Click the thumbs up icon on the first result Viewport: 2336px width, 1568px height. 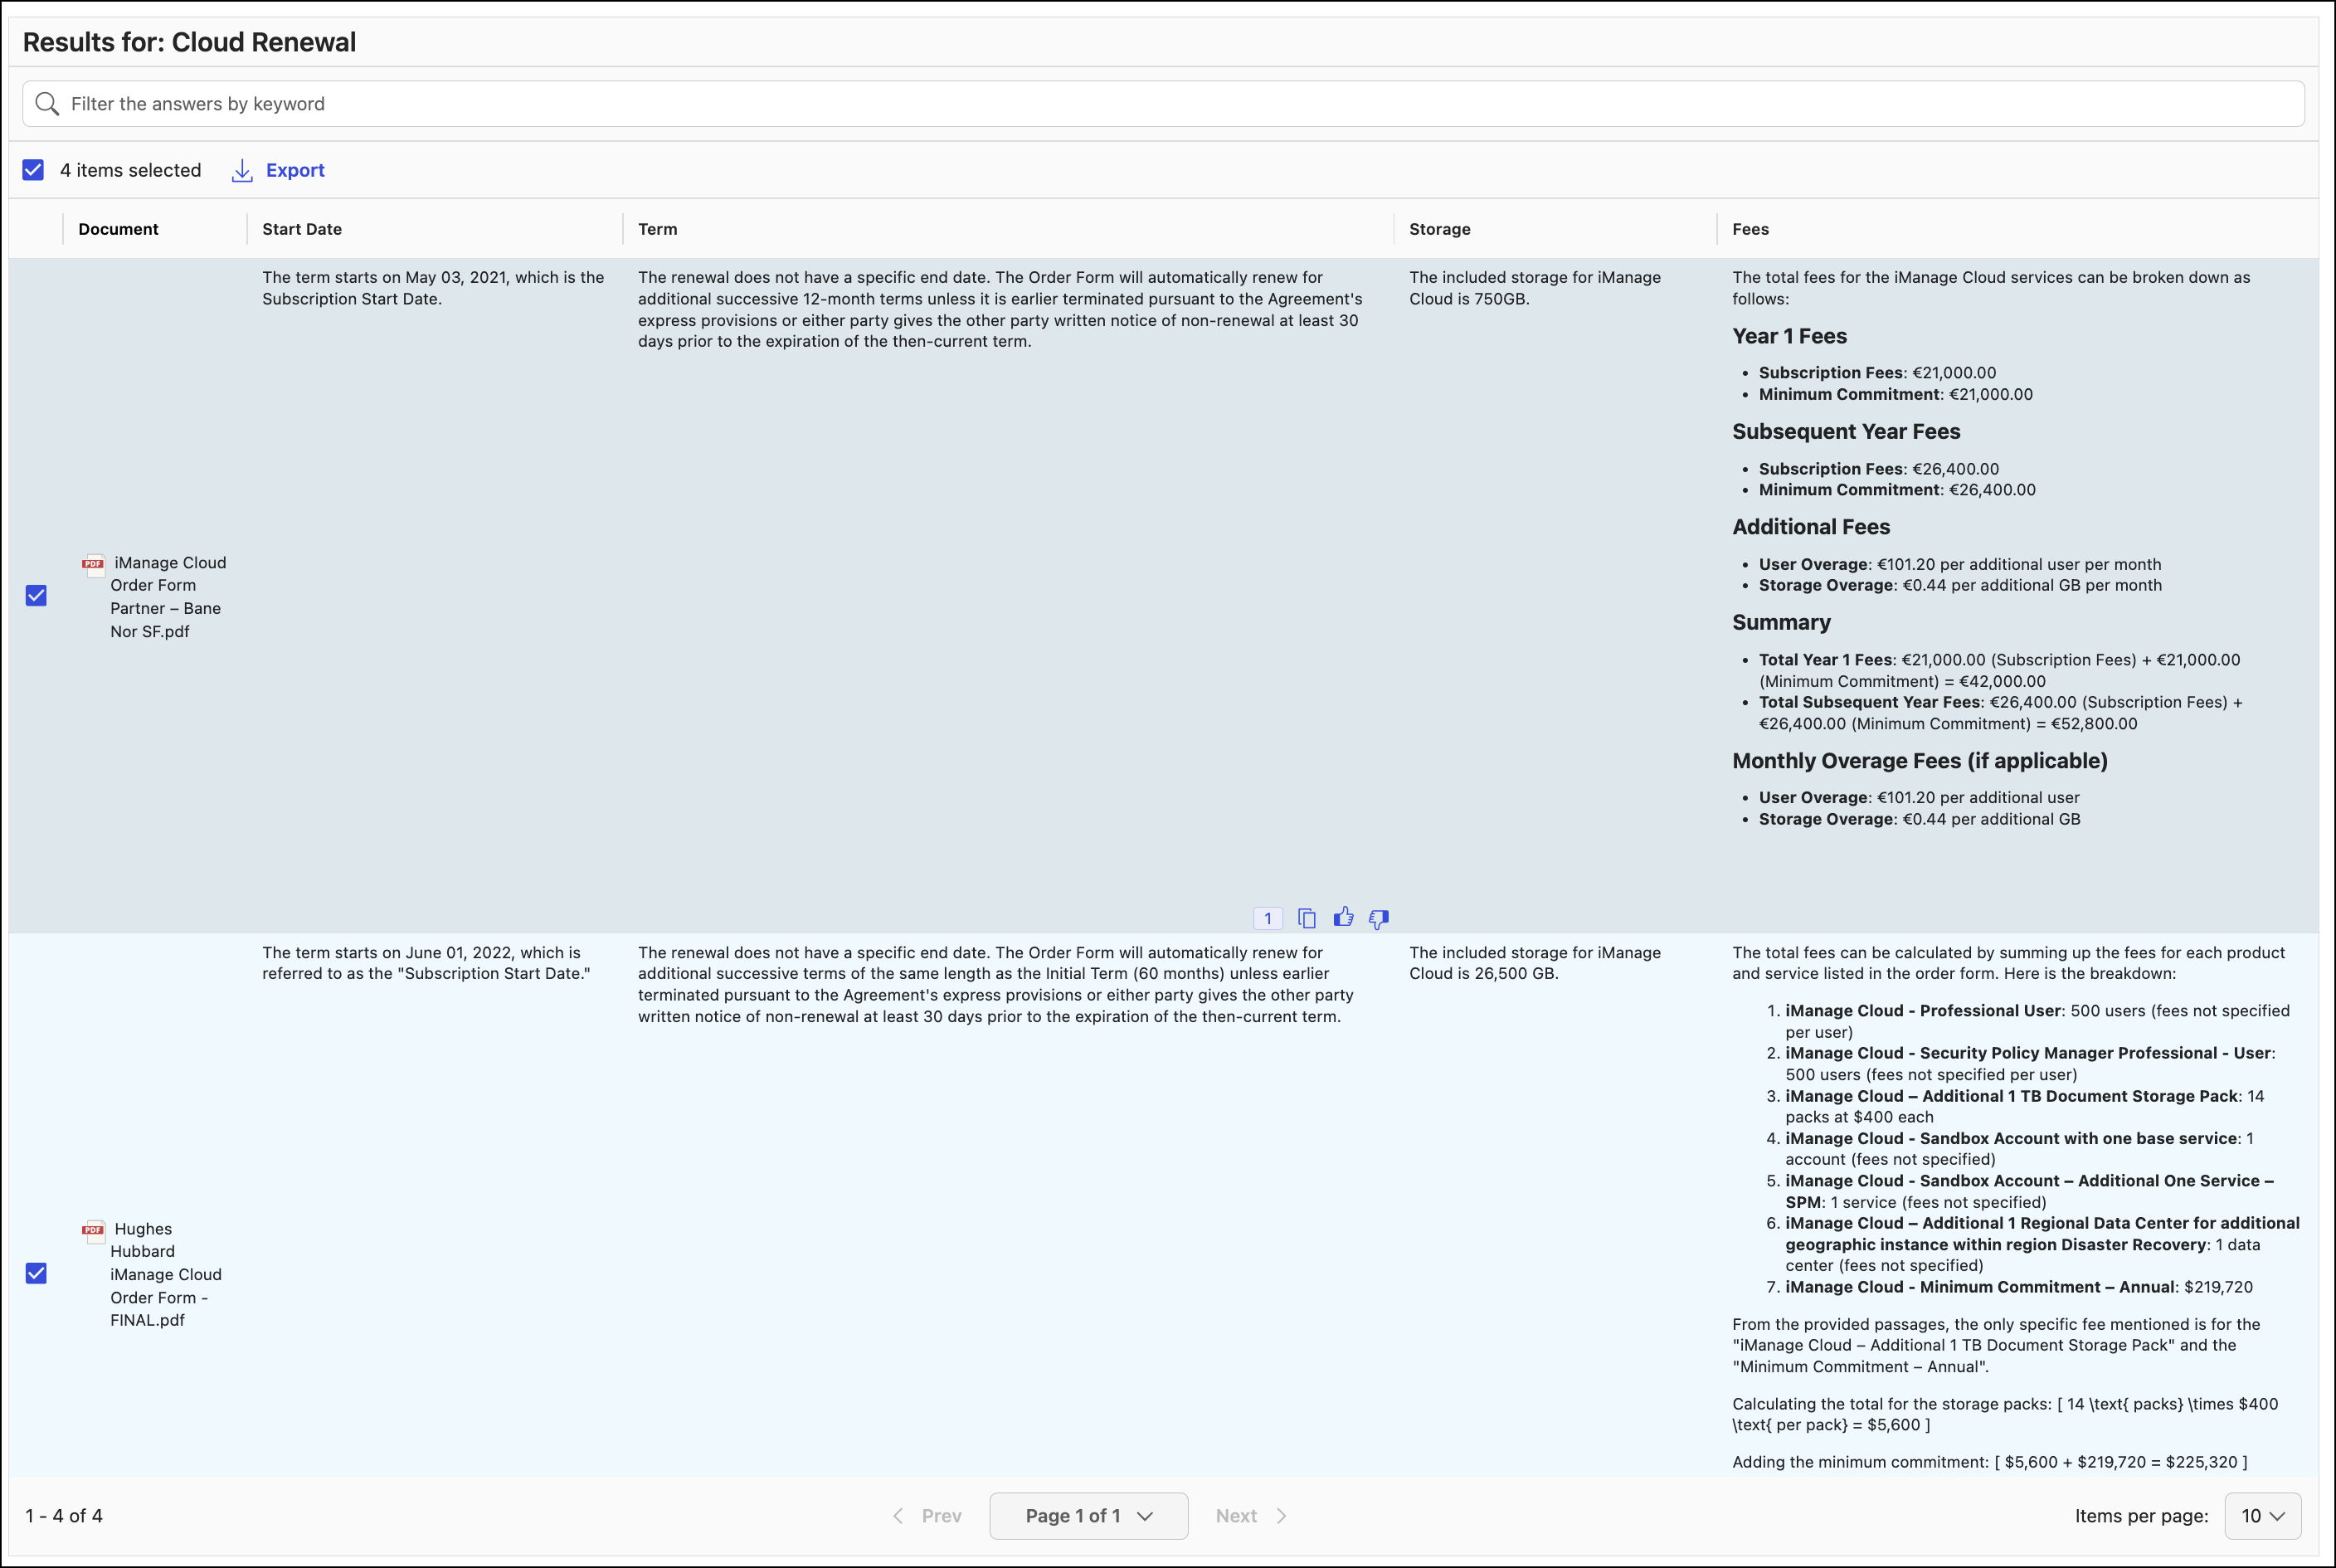1346,917
